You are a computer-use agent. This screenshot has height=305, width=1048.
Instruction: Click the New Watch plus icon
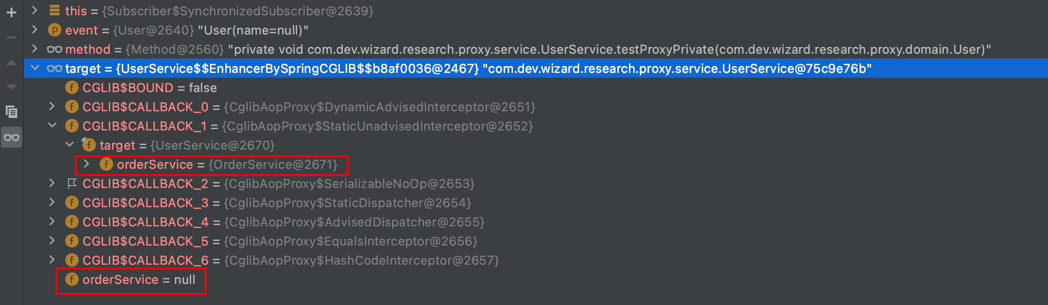(x=12, y=12)
